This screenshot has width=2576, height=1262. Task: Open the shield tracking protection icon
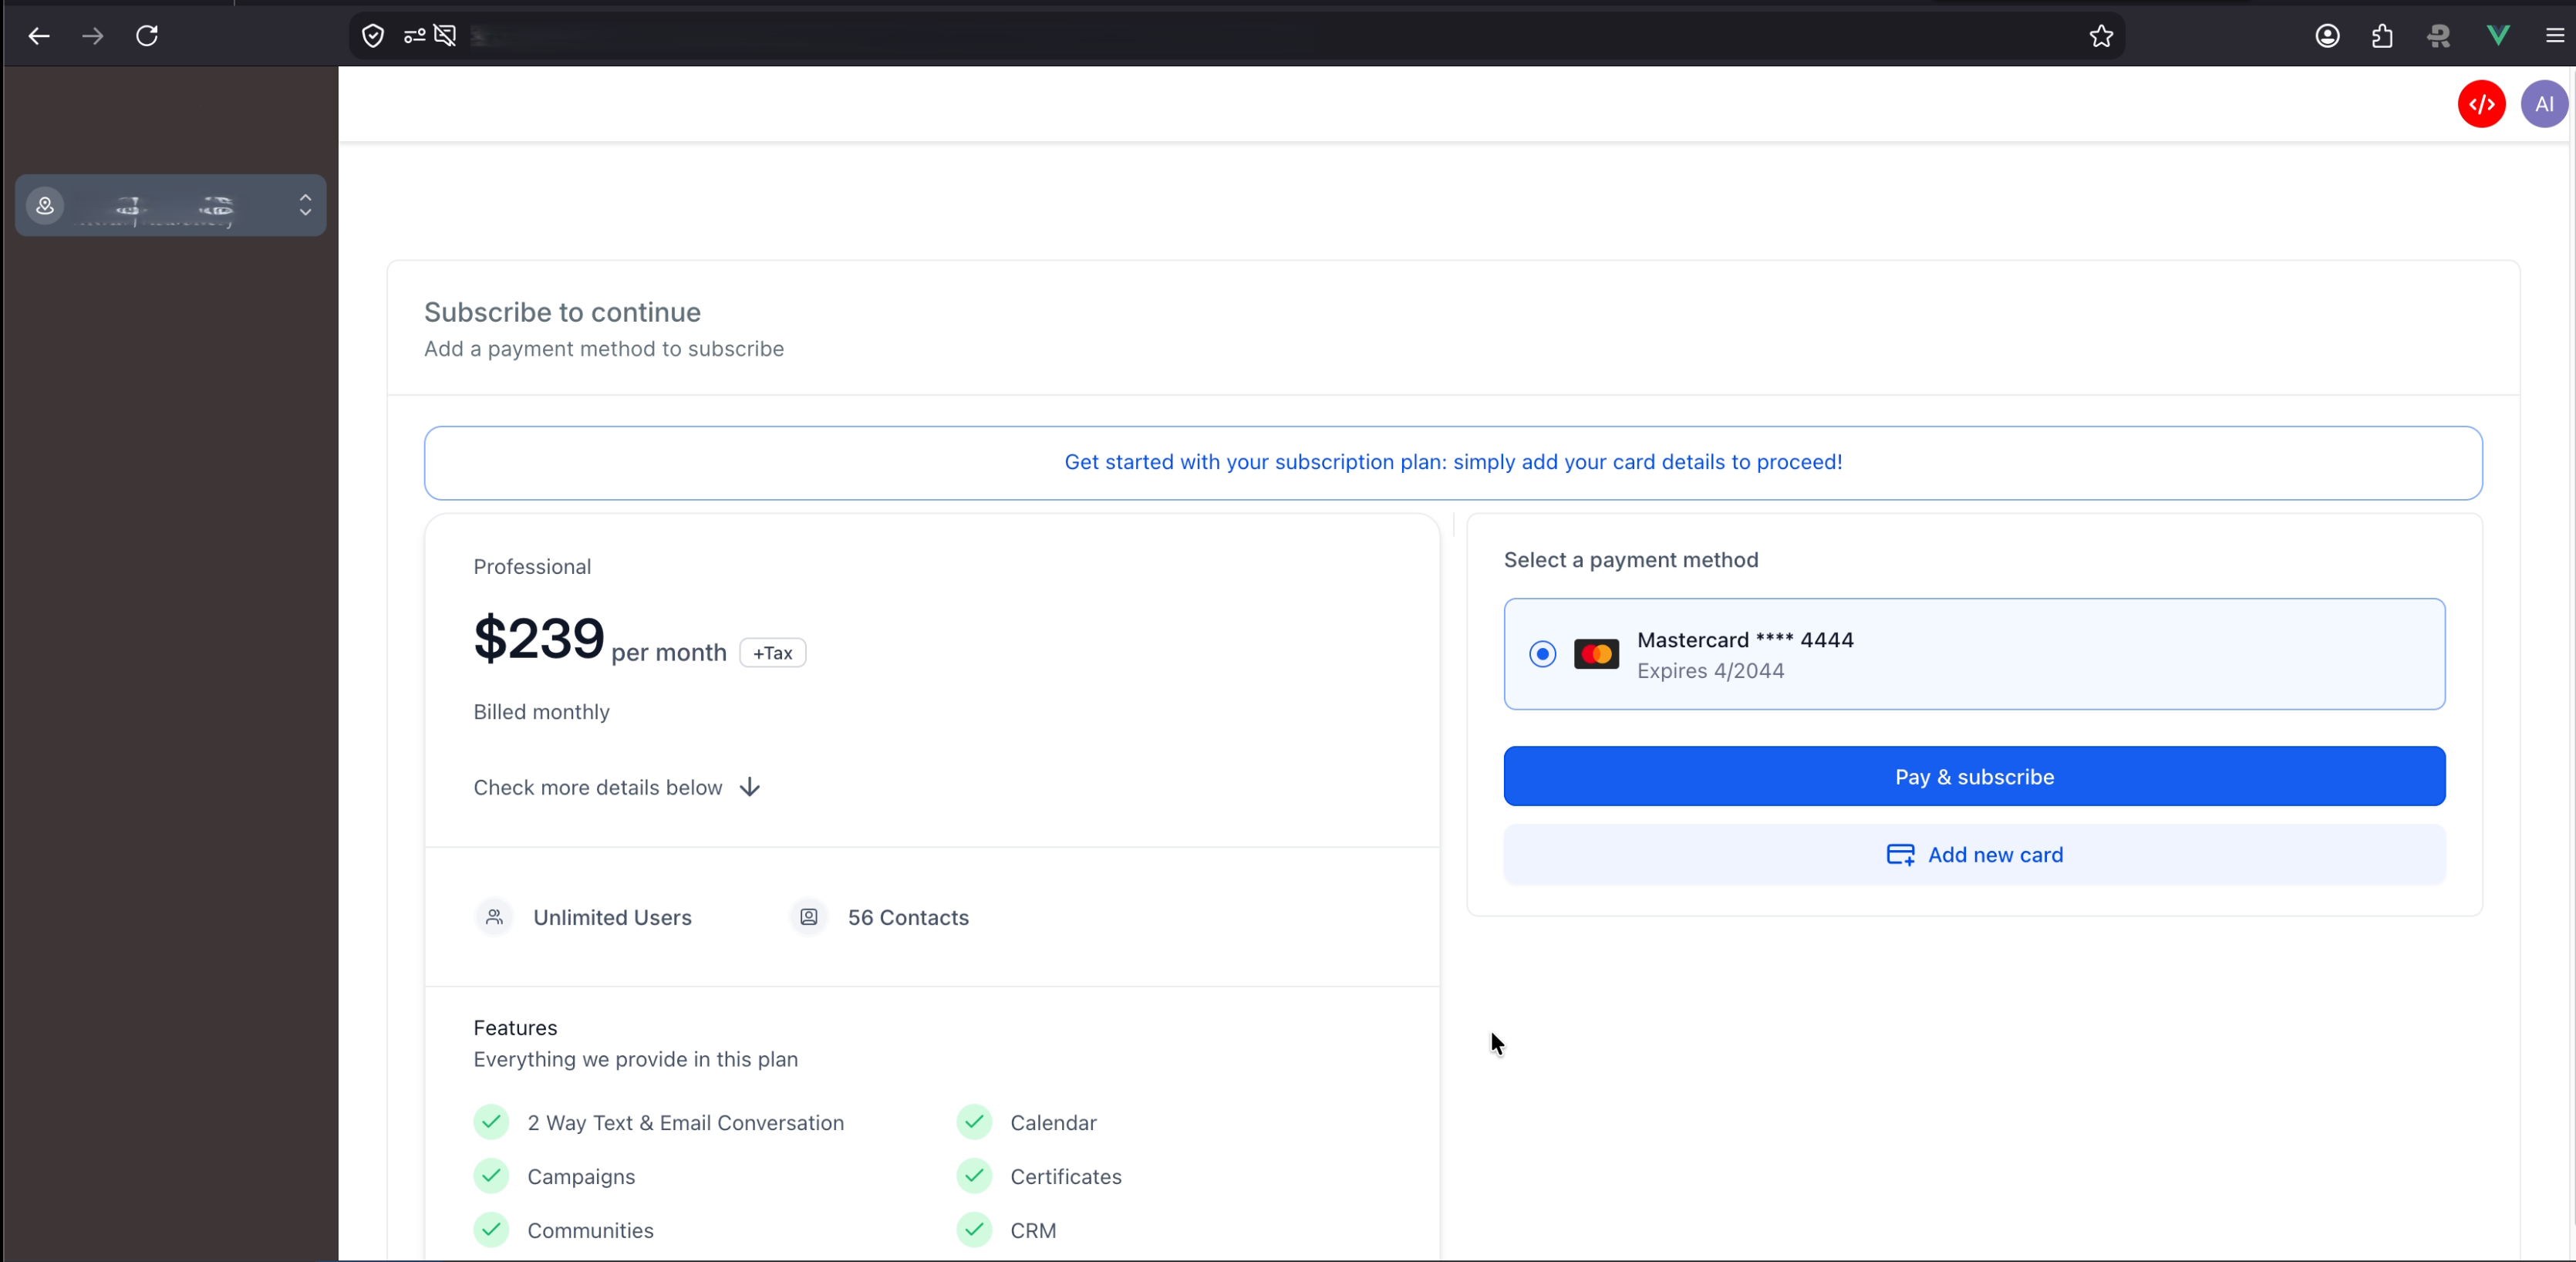tap(373, 36)
